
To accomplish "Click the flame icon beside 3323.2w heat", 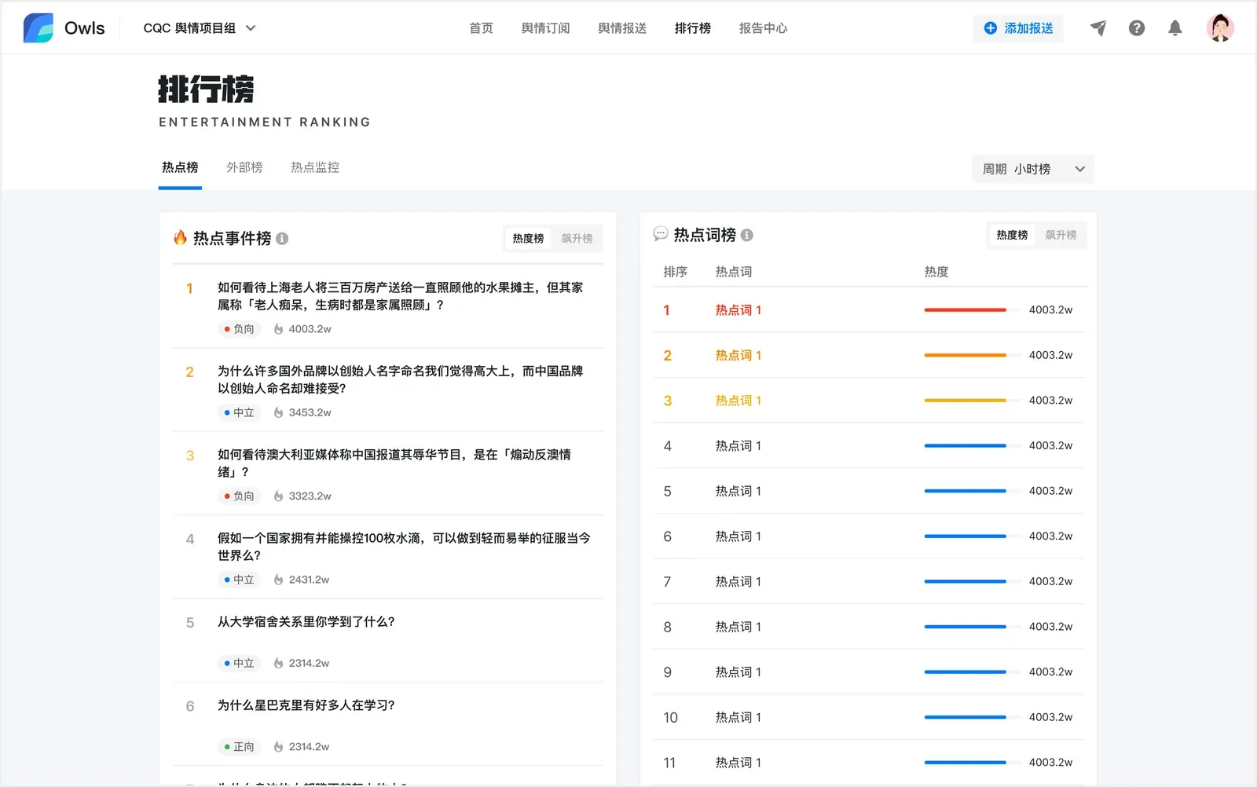I will pyautogui.click(x=278, y=496).
